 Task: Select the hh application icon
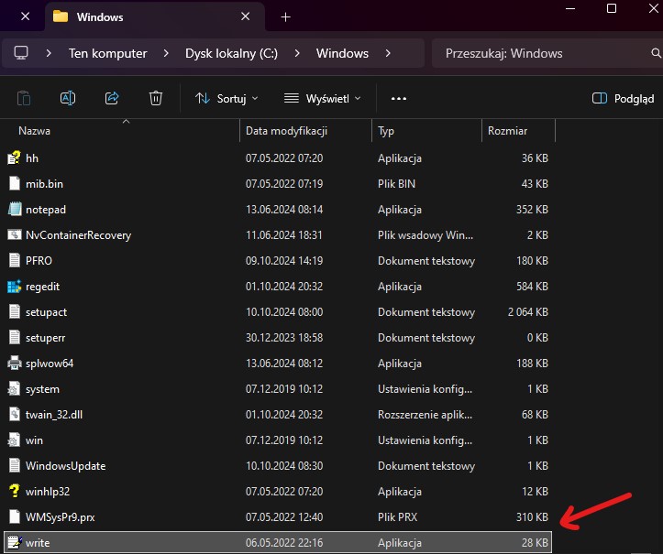click(14, 158)
